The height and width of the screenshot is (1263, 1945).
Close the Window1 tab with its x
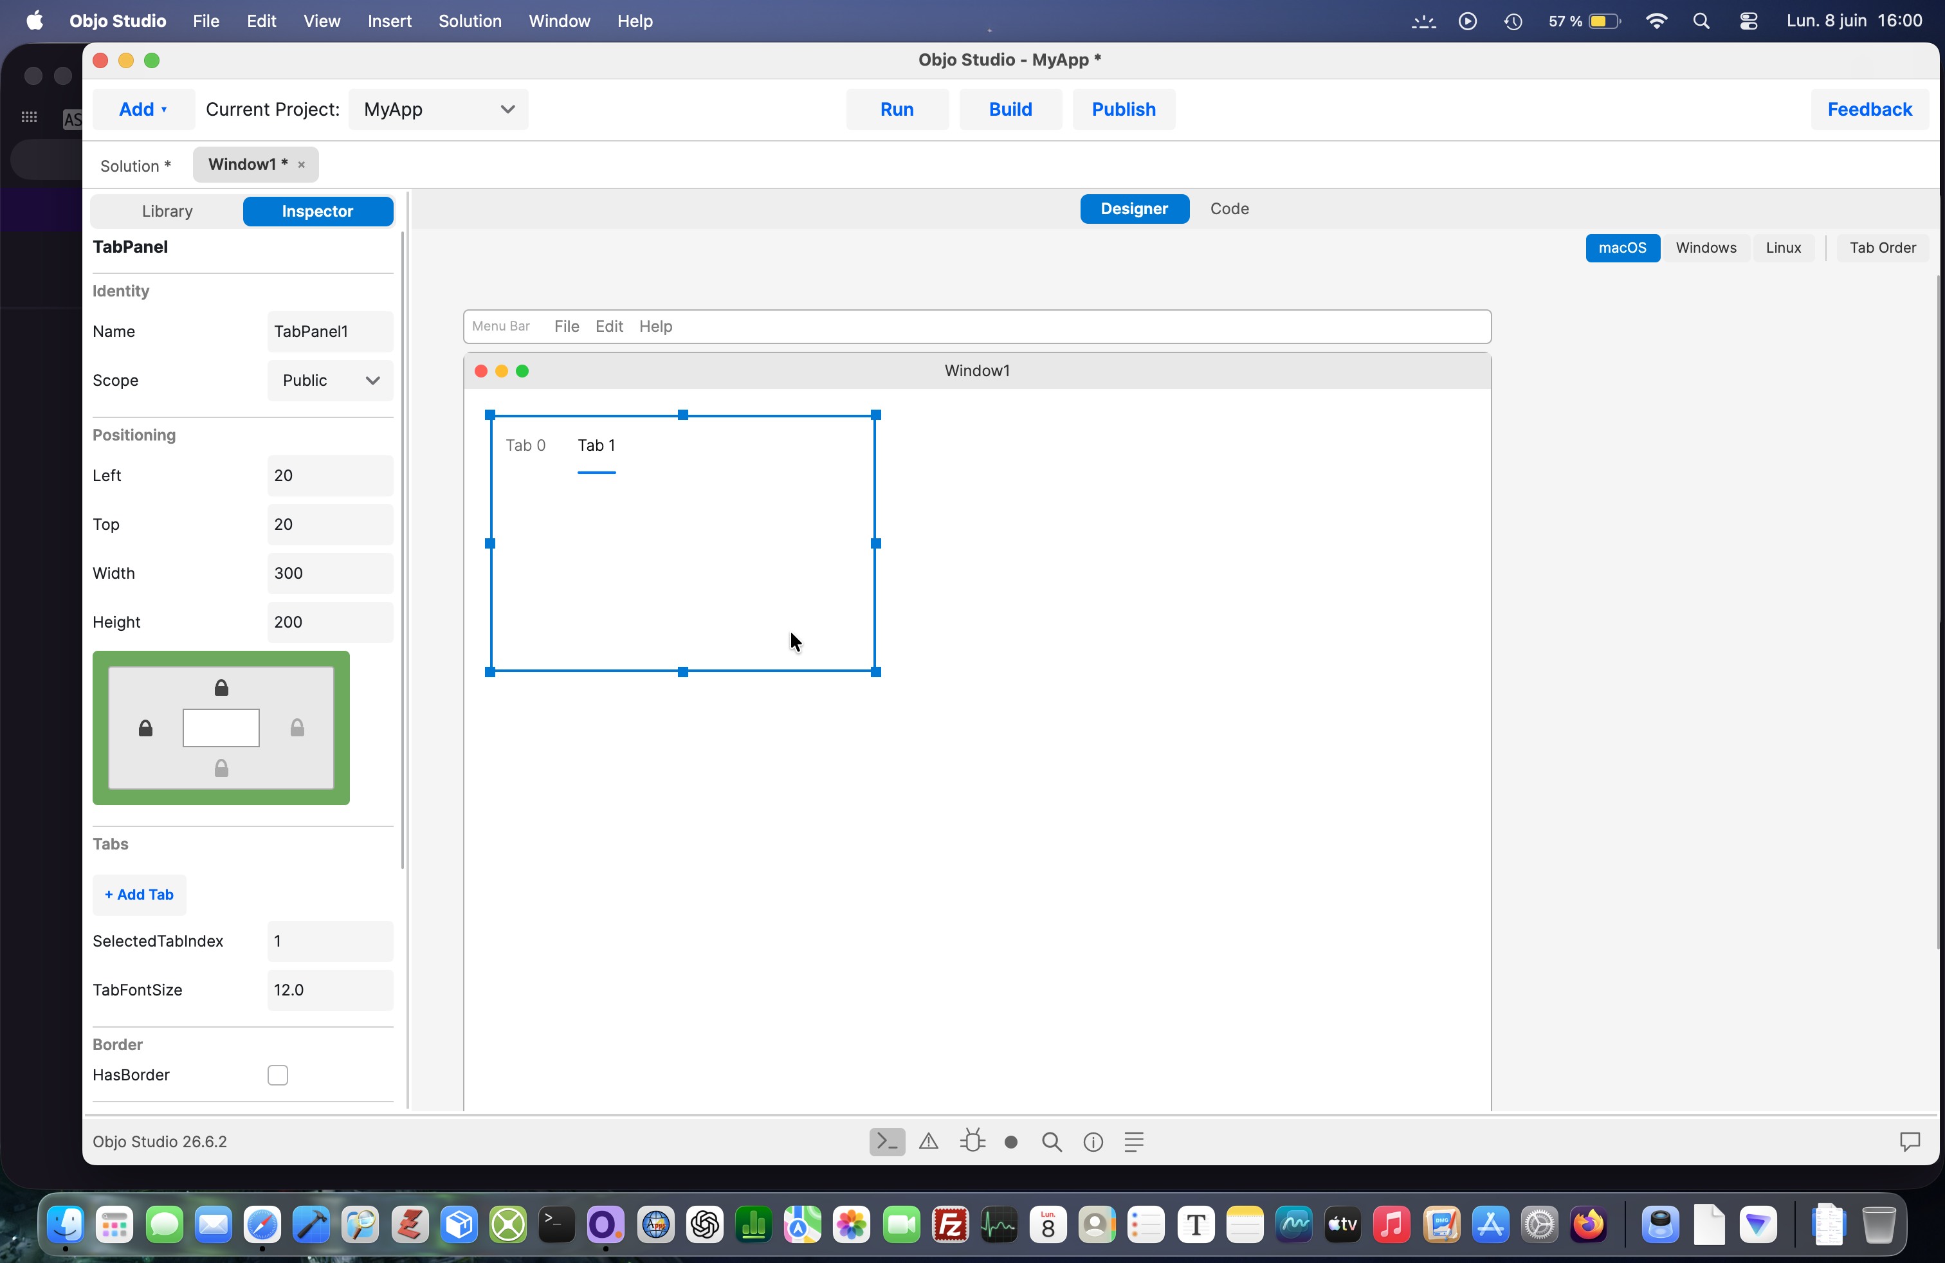pyautogui.click(x=302, y=165)
